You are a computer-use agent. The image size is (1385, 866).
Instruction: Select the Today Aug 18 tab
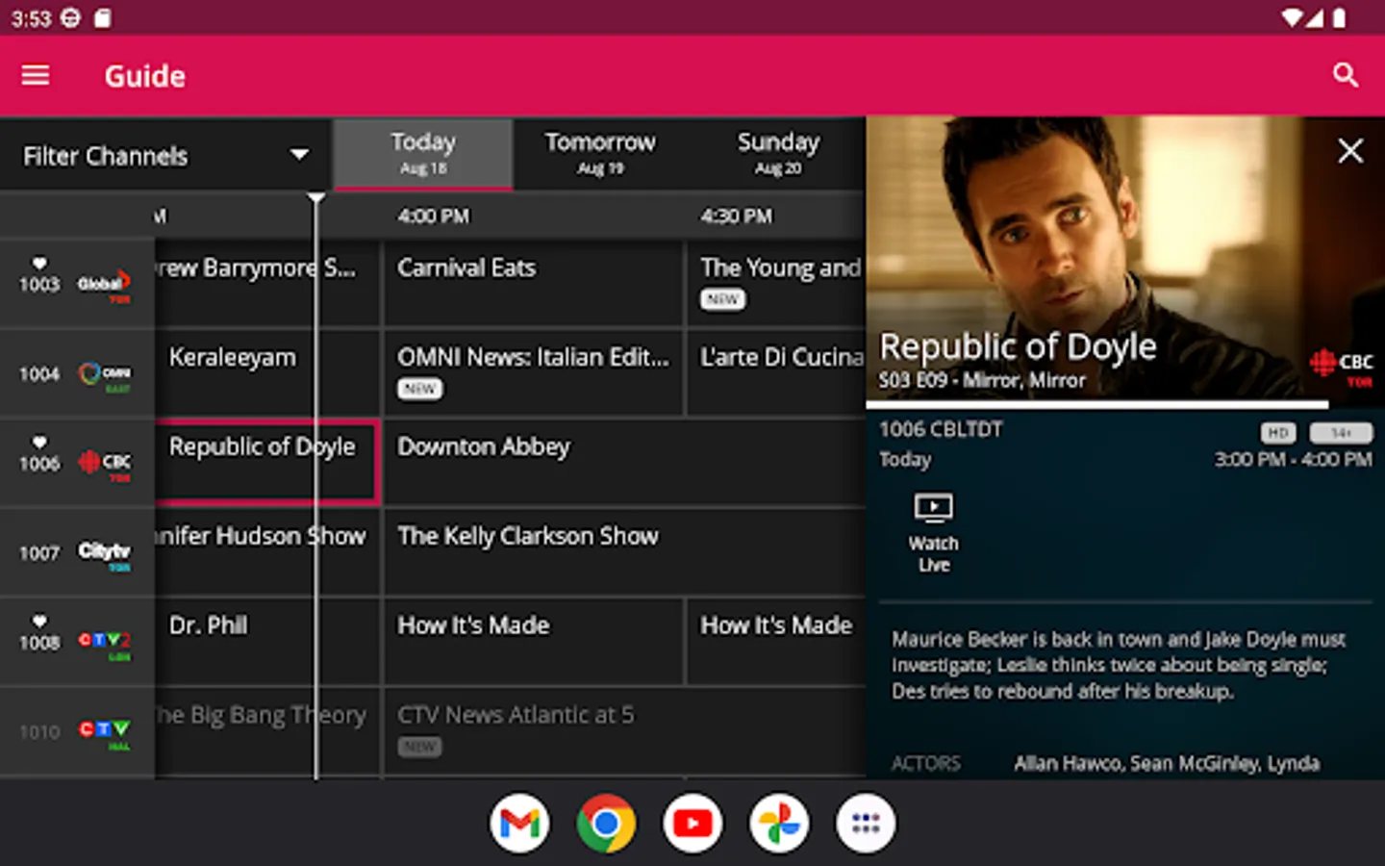tap(423, 154)
